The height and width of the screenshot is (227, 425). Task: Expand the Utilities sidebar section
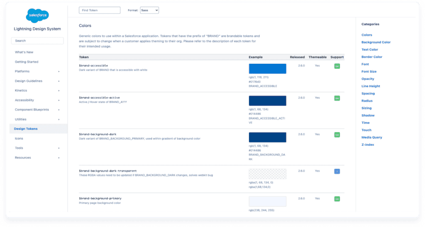click(x=59, y=119)
